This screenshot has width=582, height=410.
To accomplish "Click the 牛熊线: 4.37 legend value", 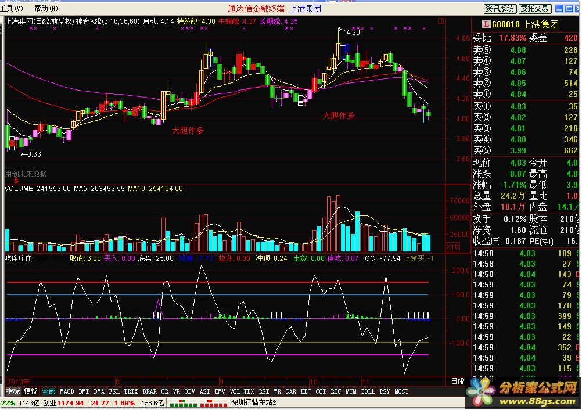I will coord(237,21).
